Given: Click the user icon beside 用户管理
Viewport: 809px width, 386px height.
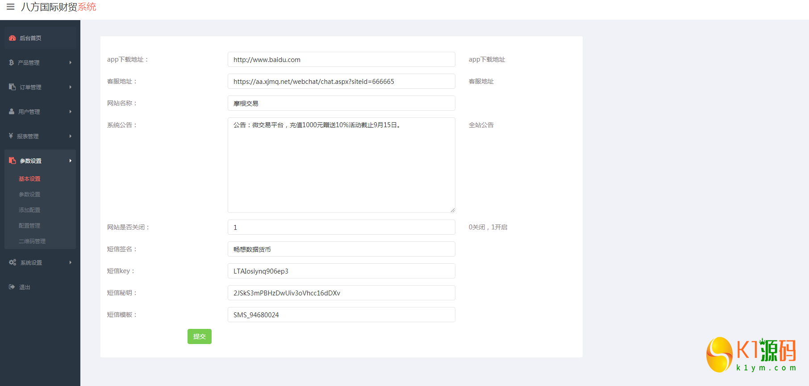Looking at the screenshot, I should 12,112.
